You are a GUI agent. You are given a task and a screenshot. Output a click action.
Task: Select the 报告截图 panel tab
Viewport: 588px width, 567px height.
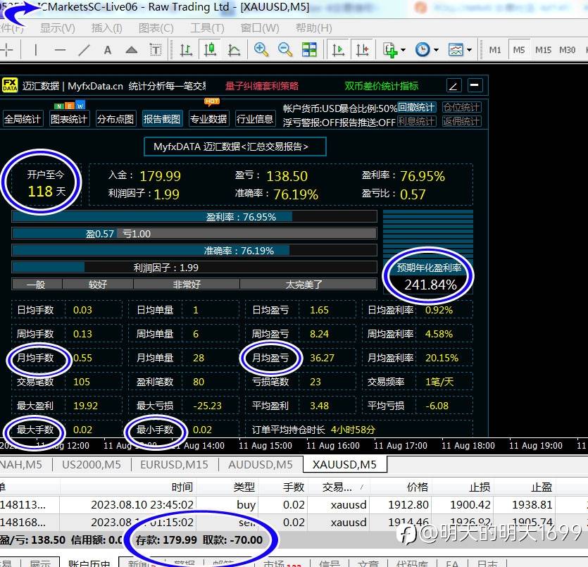[x=162, y=119]
